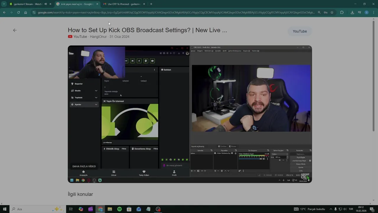
Task: Open the media controls icon in the toolbar
Action: (359, 12)
